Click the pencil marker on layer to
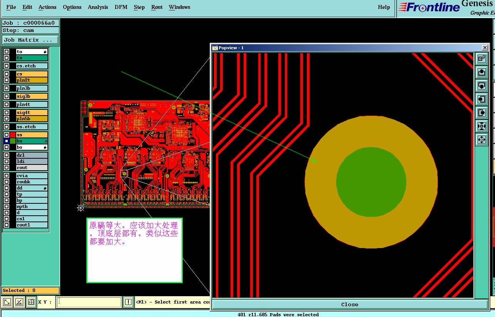 pyautogui.click(x=45, y=52)
